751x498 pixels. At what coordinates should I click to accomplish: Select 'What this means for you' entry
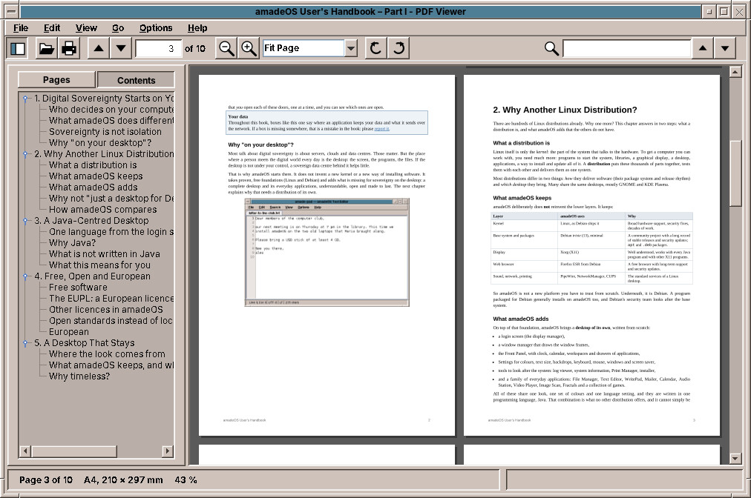99,265
